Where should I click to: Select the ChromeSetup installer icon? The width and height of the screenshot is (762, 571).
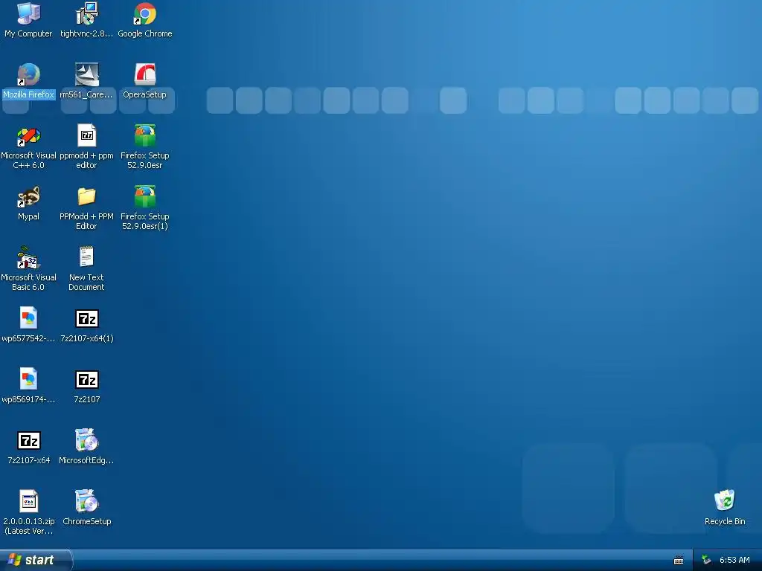87,502
